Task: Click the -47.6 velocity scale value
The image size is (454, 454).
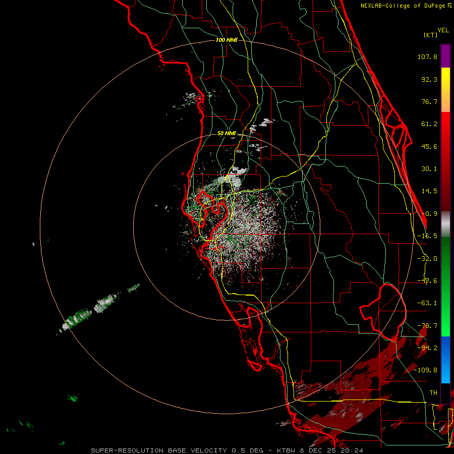Action: 427,281
